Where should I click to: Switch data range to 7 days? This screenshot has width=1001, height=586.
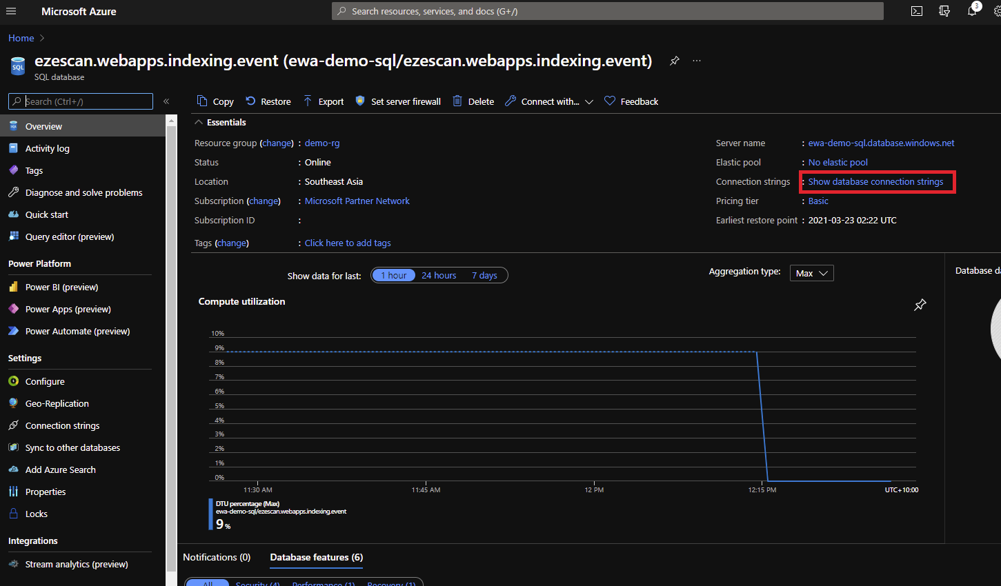click(x=484, y=275)
